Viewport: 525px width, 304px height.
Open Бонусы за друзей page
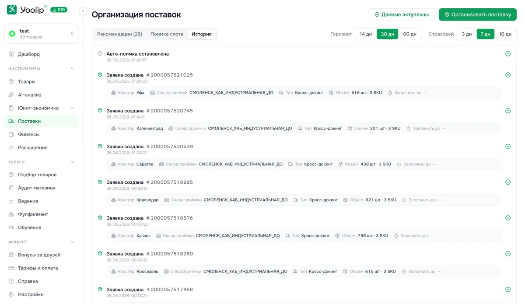42,255
